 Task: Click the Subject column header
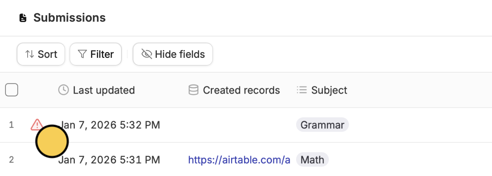coord(329,90)
